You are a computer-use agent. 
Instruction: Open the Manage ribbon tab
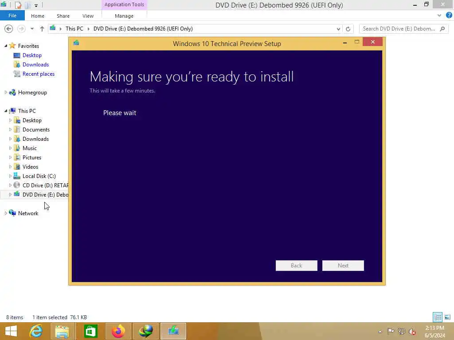pos(124,16)
